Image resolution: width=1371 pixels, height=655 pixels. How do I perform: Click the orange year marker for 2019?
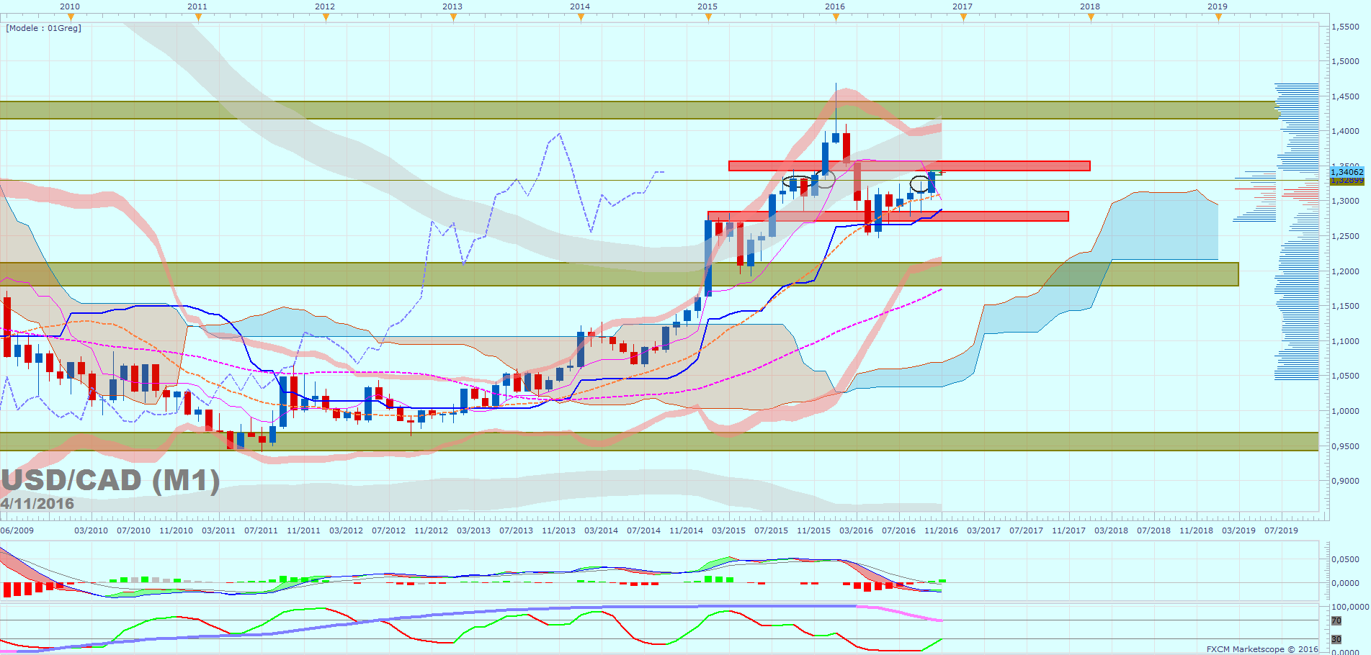(1218, 17)
